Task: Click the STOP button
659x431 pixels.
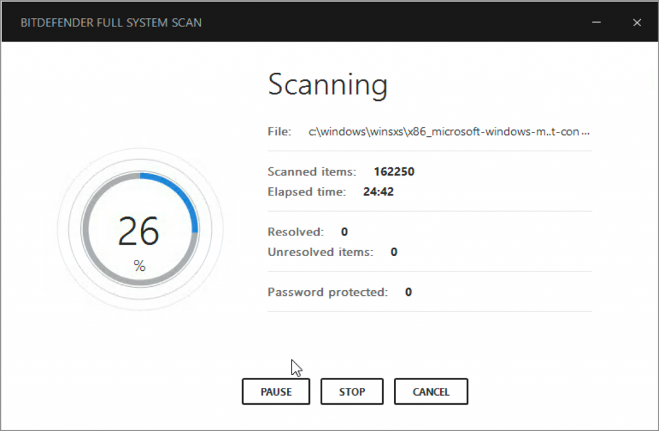Action: click(x=351, y=391)
